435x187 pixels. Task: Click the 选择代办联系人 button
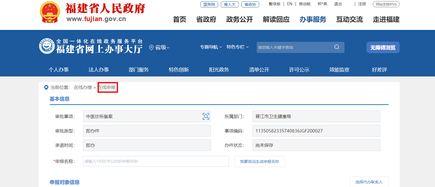(369, 182)
